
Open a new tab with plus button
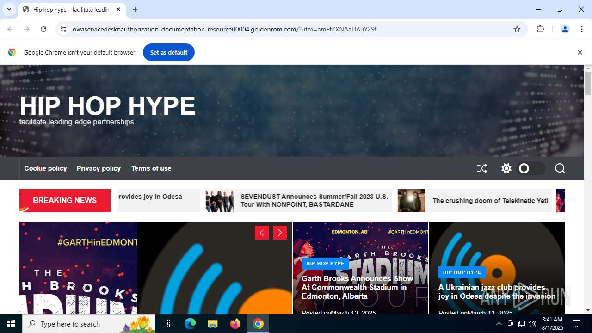click(x=135, y=9)
